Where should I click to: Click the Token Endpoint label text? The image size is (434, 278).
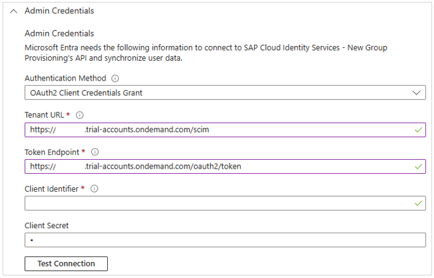click(52, 152)
